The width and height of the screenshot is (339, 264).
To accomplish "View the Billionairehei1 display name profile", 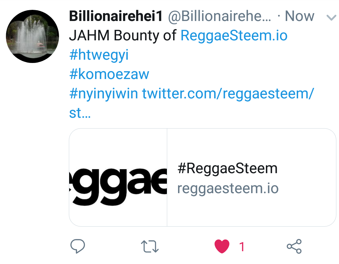I will click(x=116, y=16).
